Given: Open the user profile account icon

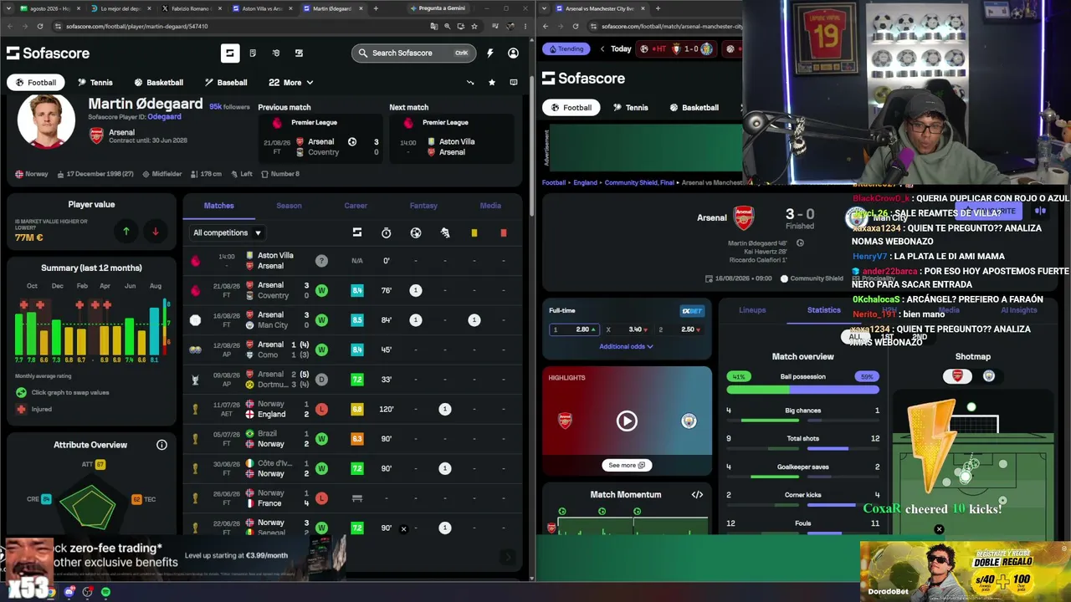Looking at the screenshot, I should click(513, 53).
